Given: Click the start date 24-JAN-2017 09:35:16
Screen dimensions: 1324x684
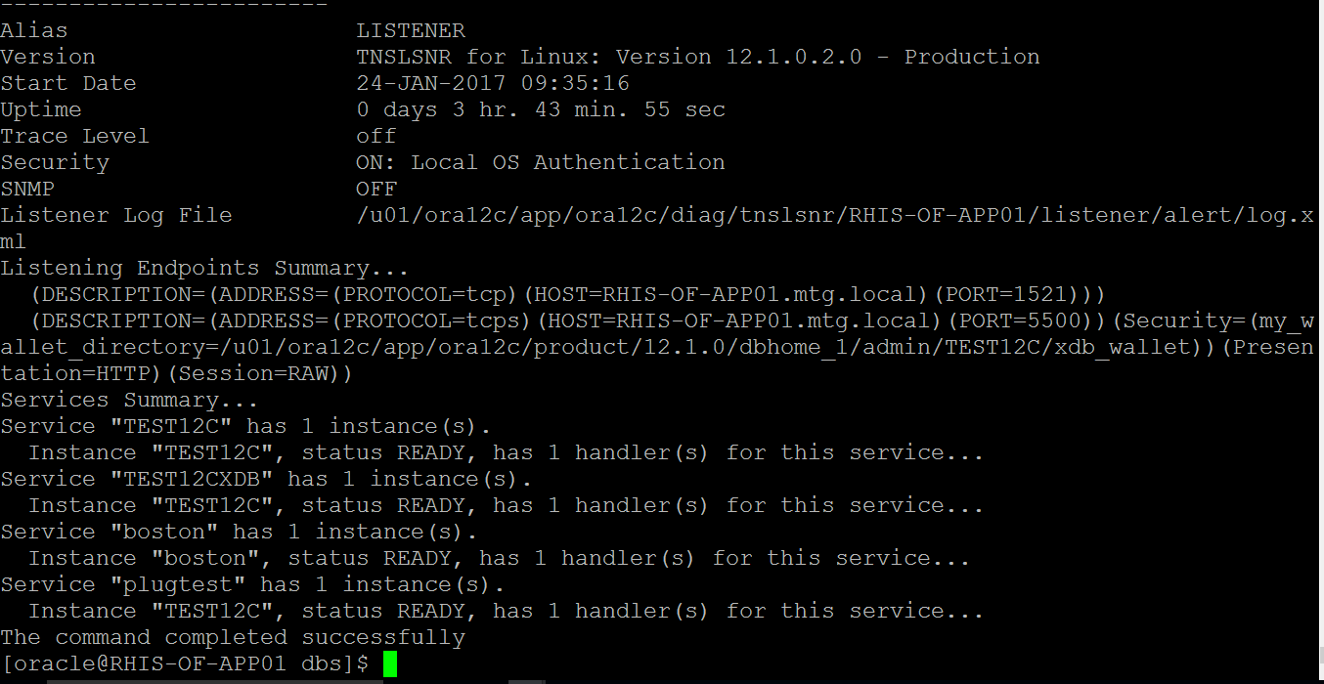Looking at the screenshot, I should 493,84.
